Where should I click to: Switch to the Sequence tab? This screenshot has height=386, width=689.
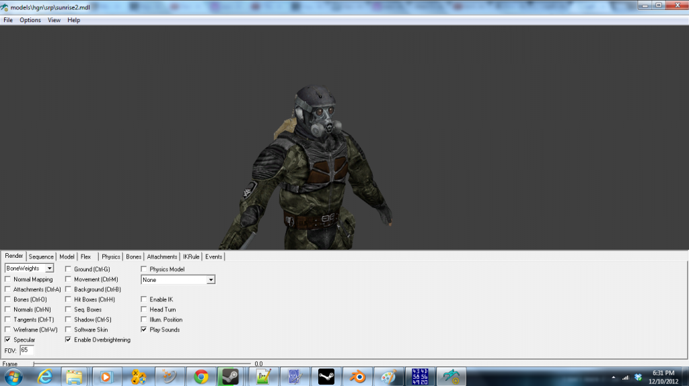[x=41, y=256]
